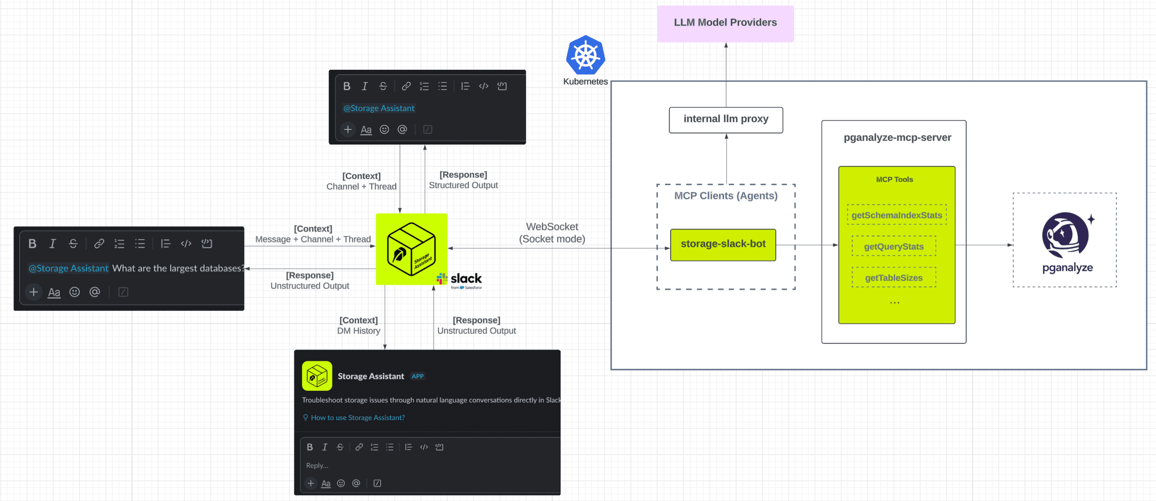This screenshot has width=1156, height=501.
Task: Click the blockquote icon in the top composer toolbar
Action: (x=465, y=86)
